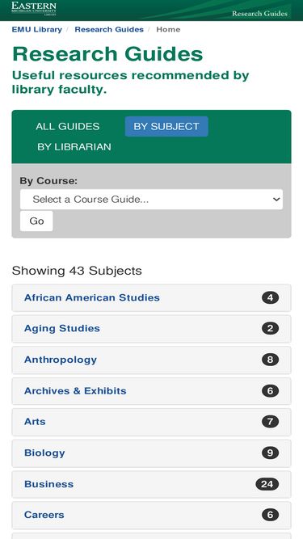Image resolution: width=303 pixels, height=539 pixels.
Task: Open the Select a Course Guide dropdown
Action: click(x=152, y=200)
